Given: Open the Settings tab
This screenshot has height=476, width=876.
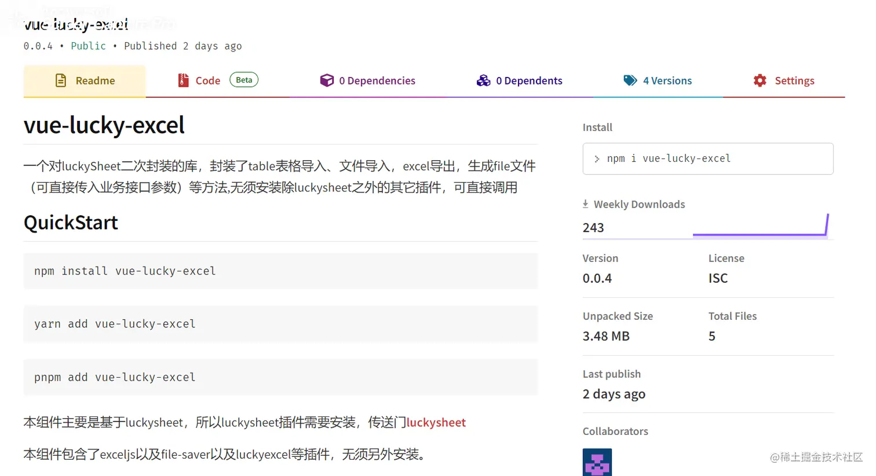Looking at the screenshot, I should tap(794, 80).
